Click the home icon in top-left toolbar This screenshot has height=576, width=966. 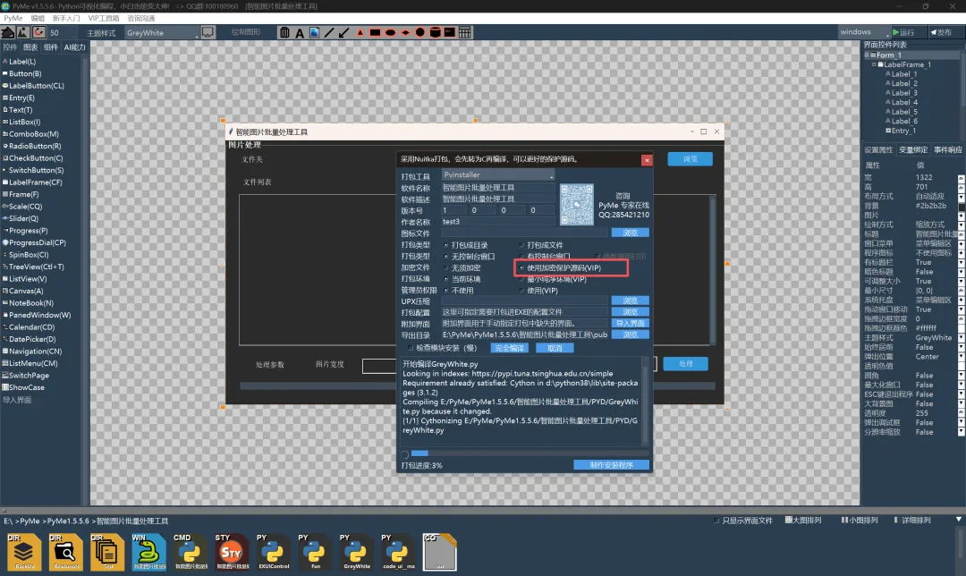[x=8, y=32]
